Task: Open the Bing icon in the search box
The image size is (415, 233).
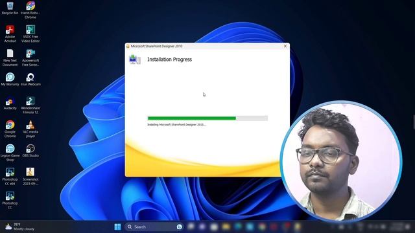Action: point(179,227)
